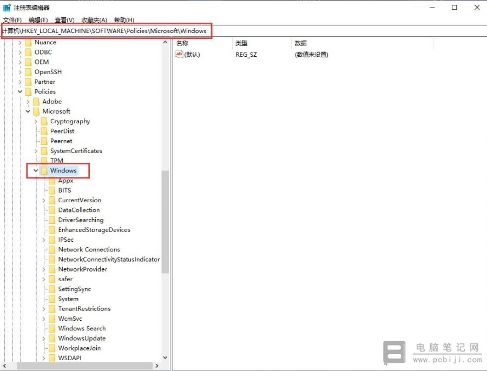Expand the TenantRestrictions key
This screenshot has width=487, height=371.
(x=44, y=309)
